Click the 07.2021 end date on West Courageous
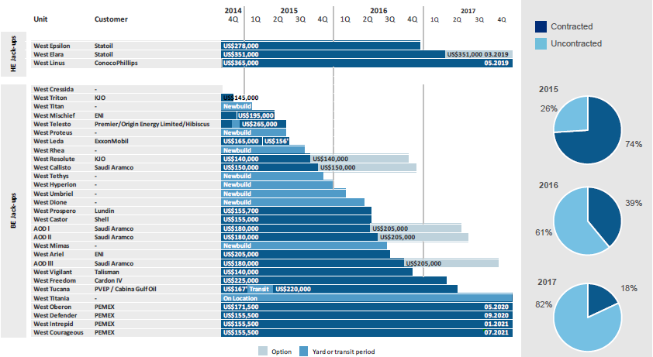This screenshot has height=357, width=653. [495, 332]
